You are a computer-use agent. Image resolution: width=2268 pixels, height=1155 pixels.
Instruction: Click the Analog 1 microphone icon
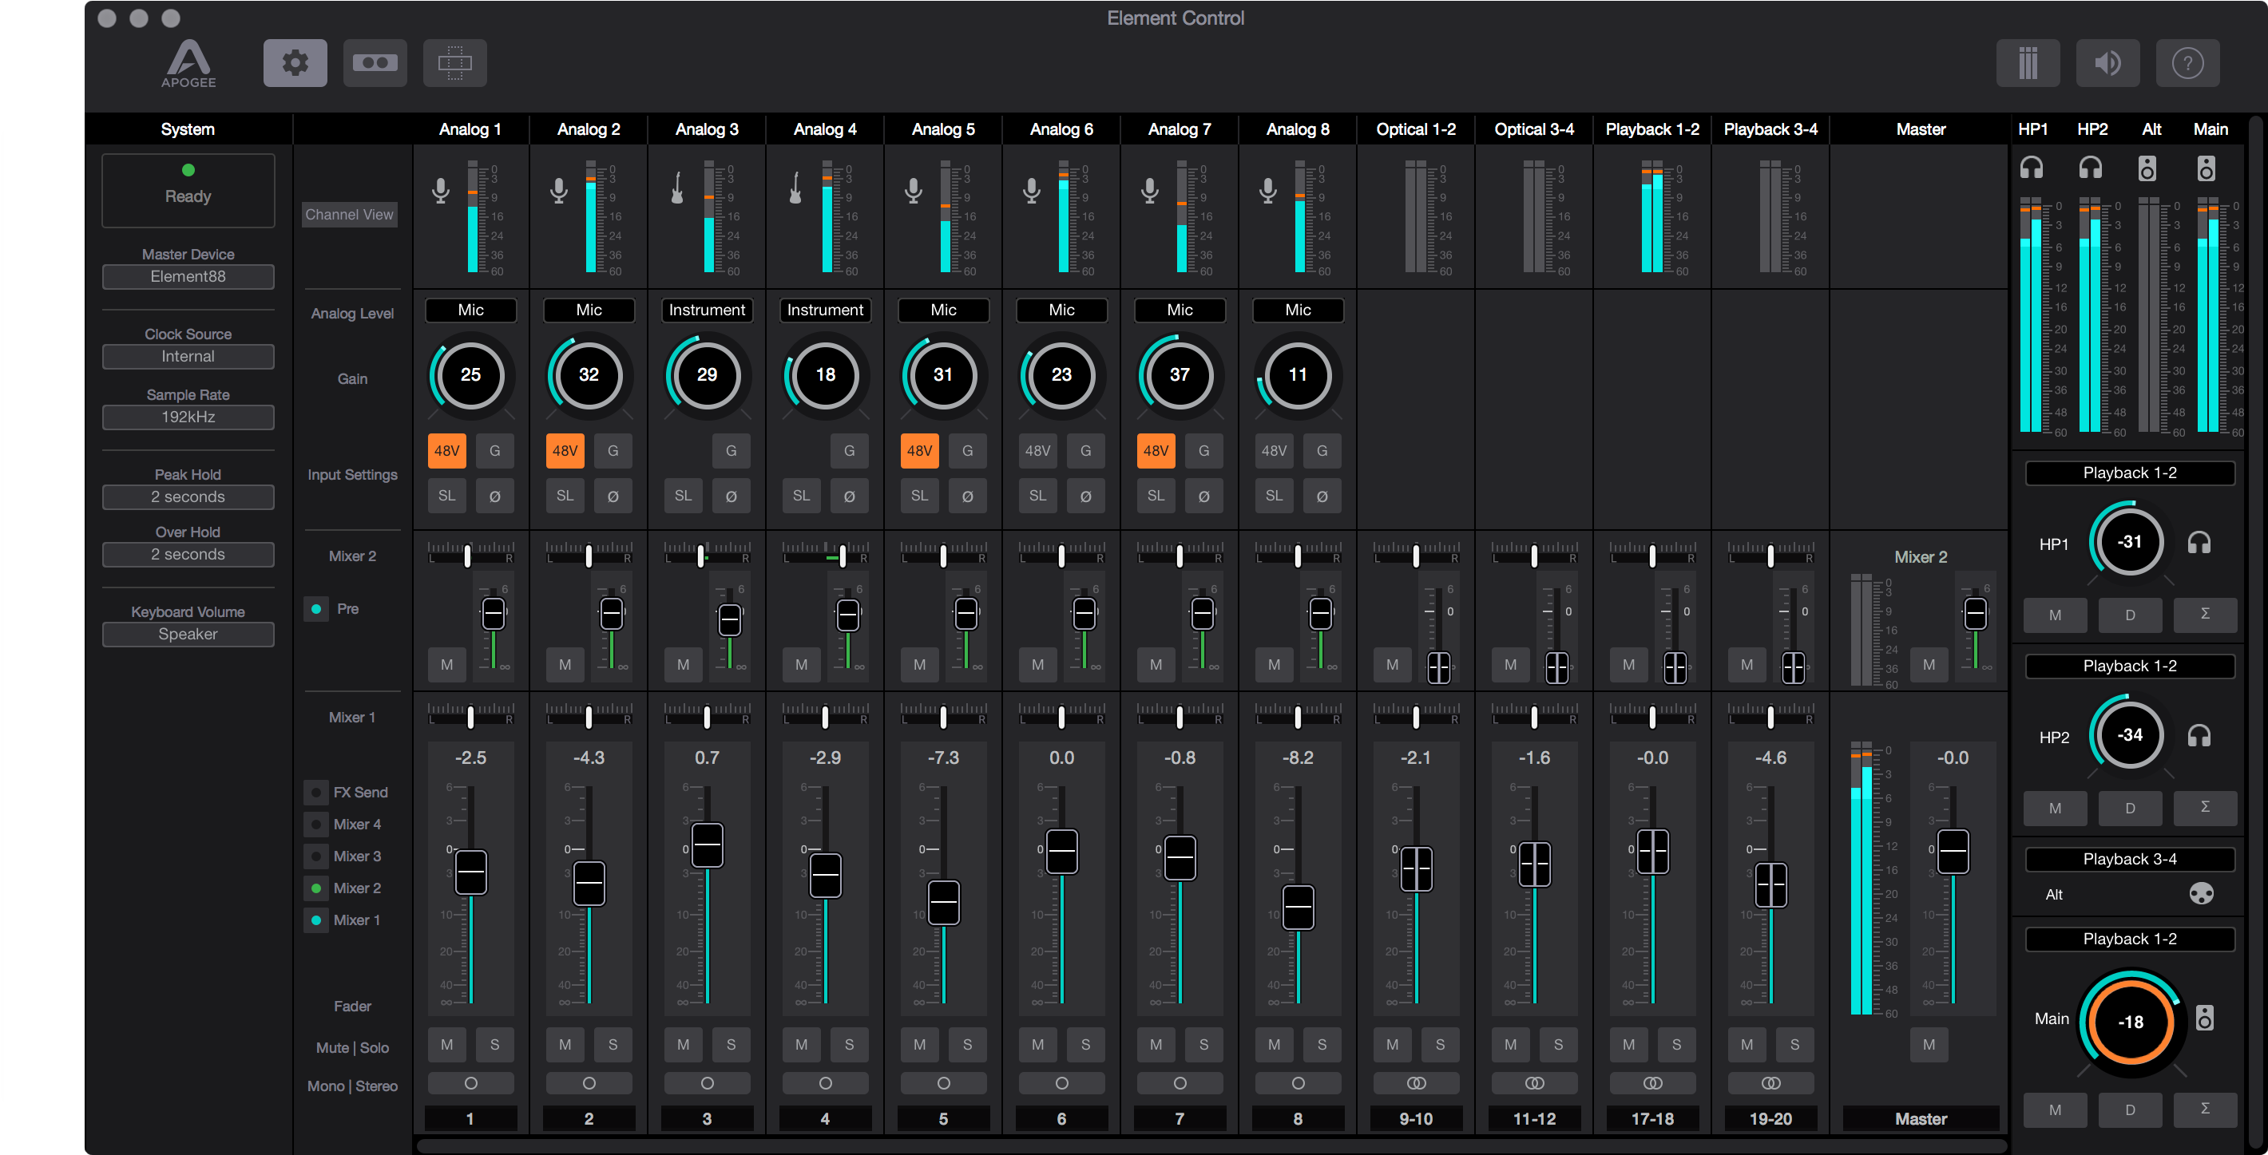pyautogui.click(x=441, y=190)
